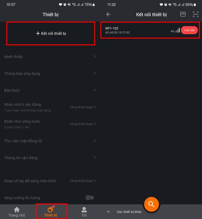This screenshot has height=219, width=202.
Task: Open Xoay cổ tay để sáng màn hình
Action: (50, 181)
